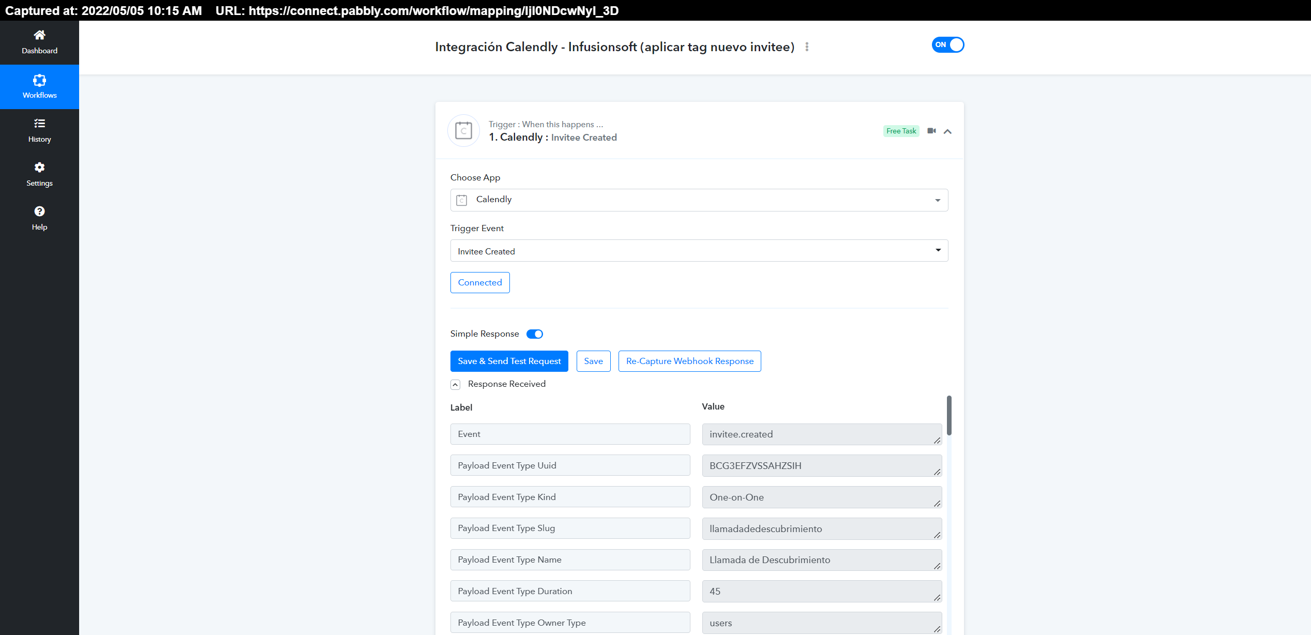Click the Payload Event Type Duration label field
Screen dimensions: 1311x635
[x=570, y=591]
